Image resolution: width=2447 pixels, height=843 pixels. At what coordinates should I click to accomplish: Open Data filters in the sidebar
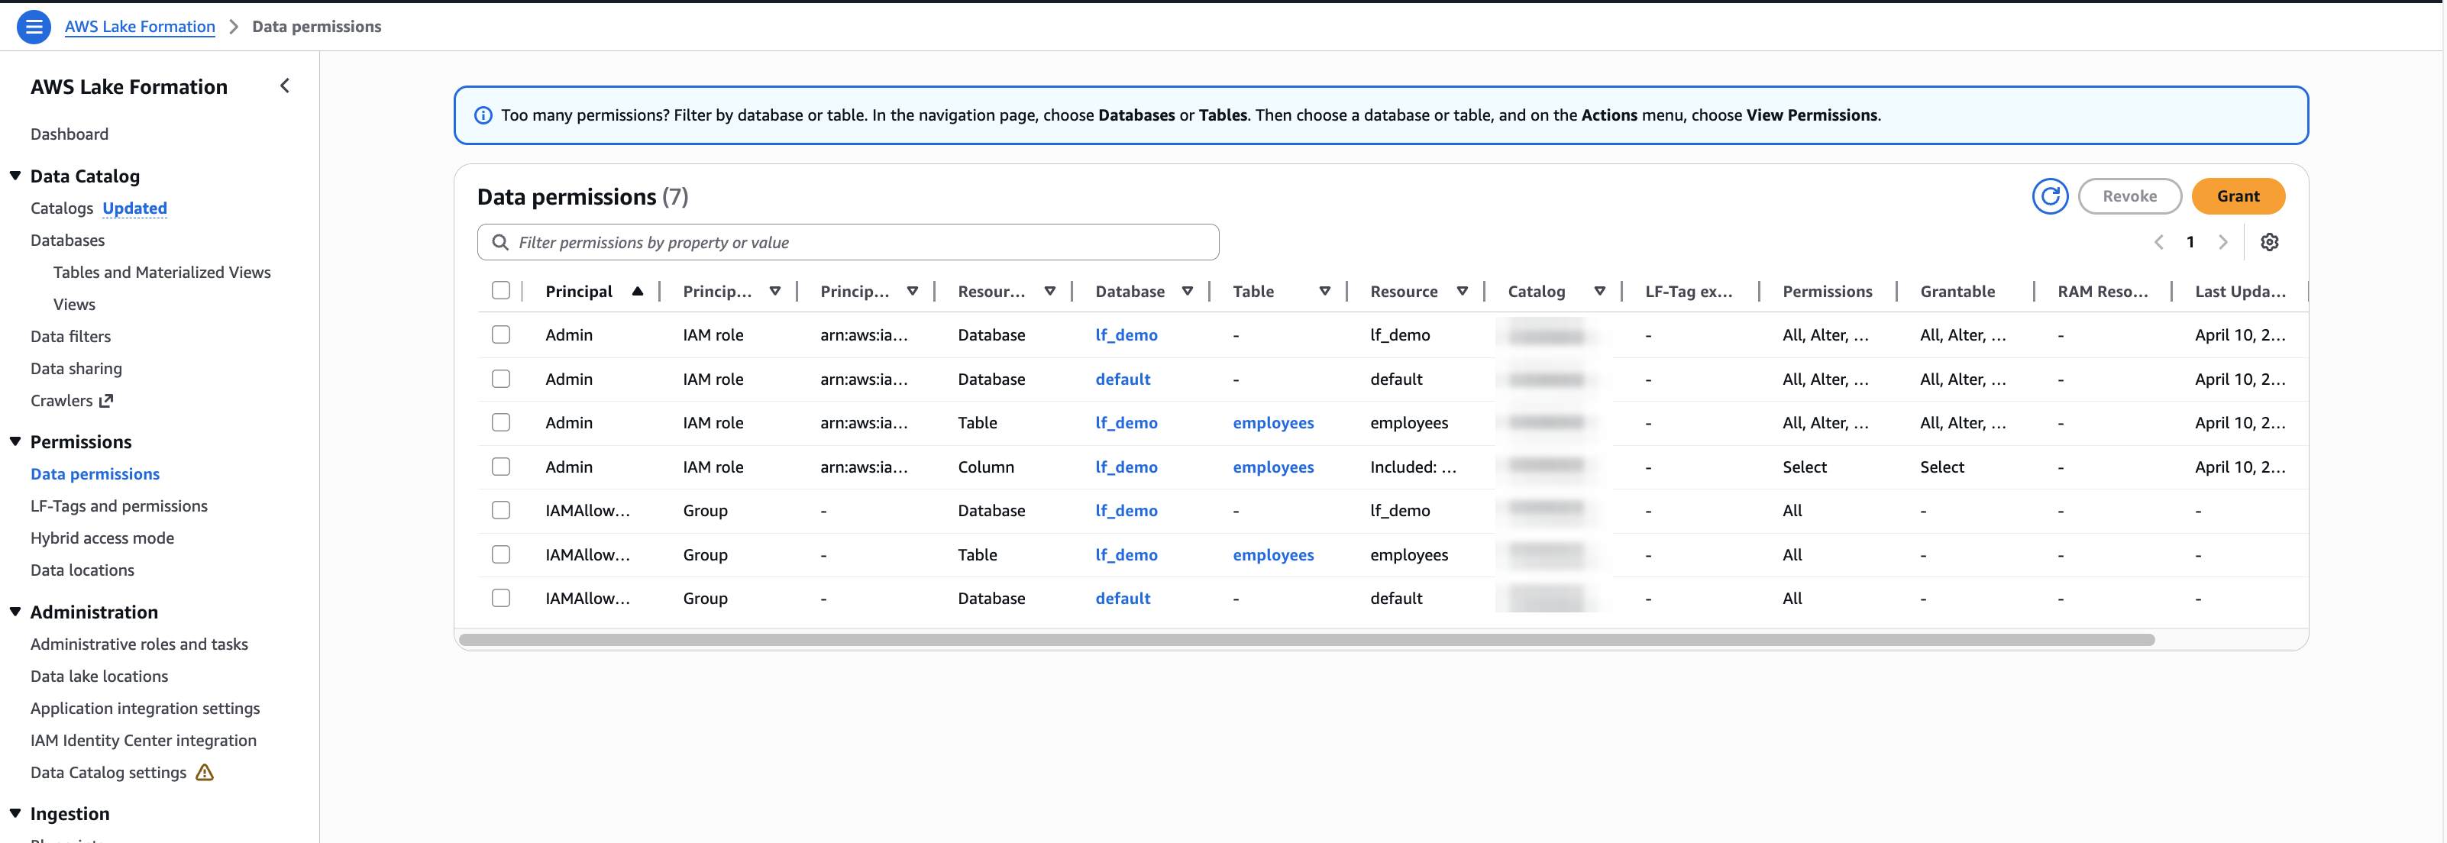[70, 337]
